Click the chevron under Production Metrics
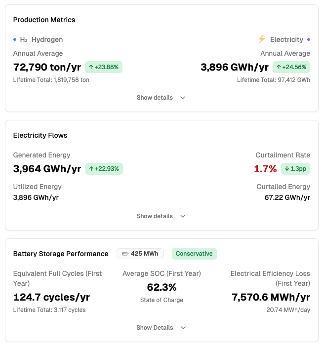The width and height of the screenshot is (323, 346). point(183,98)
